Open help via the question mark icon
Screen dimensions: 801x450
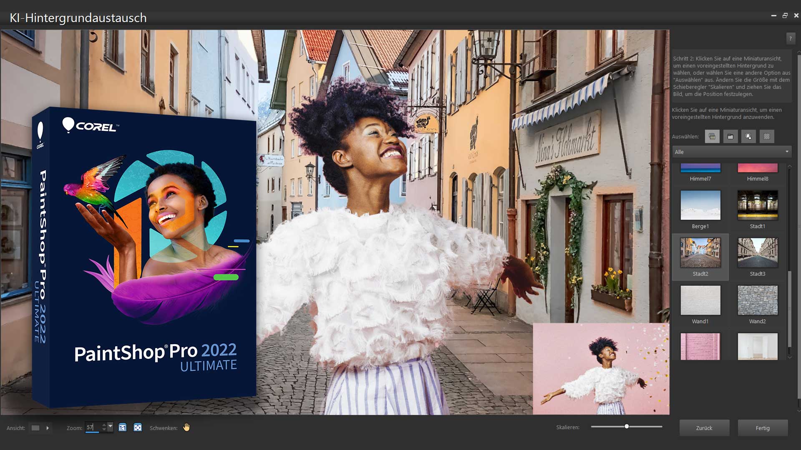(x=790, y=38)
